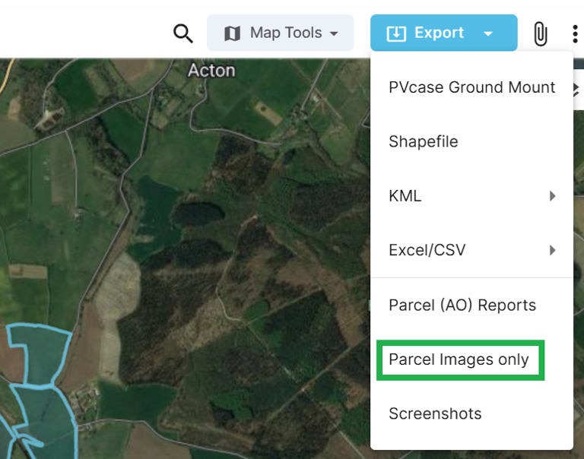Select Screenshots export option

coord(471,413)
